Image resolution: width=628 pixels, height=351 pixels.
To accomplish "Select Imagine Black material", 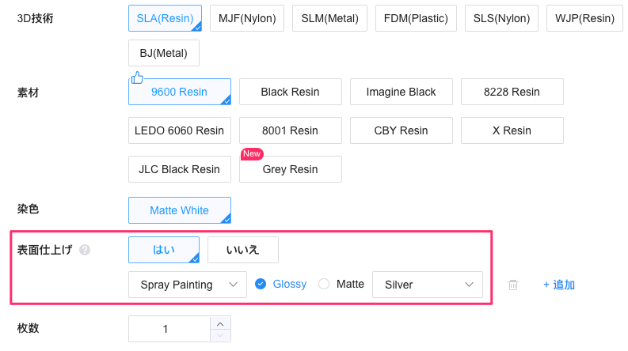I will pos(401,92).
